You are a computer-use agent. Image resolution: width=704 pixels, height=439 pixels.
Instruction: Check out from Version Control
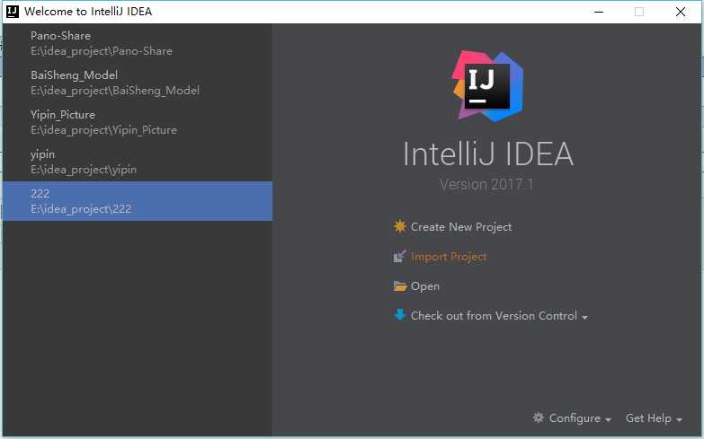click(494, 316)
